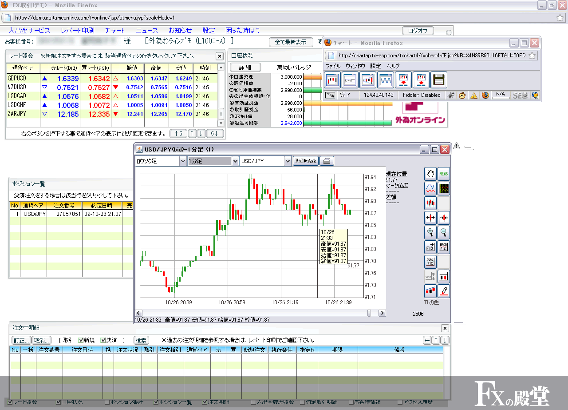568x410 pixels.
Task: Click the warning triangle icon in チャート status bar
Action: tap(474, 95)
